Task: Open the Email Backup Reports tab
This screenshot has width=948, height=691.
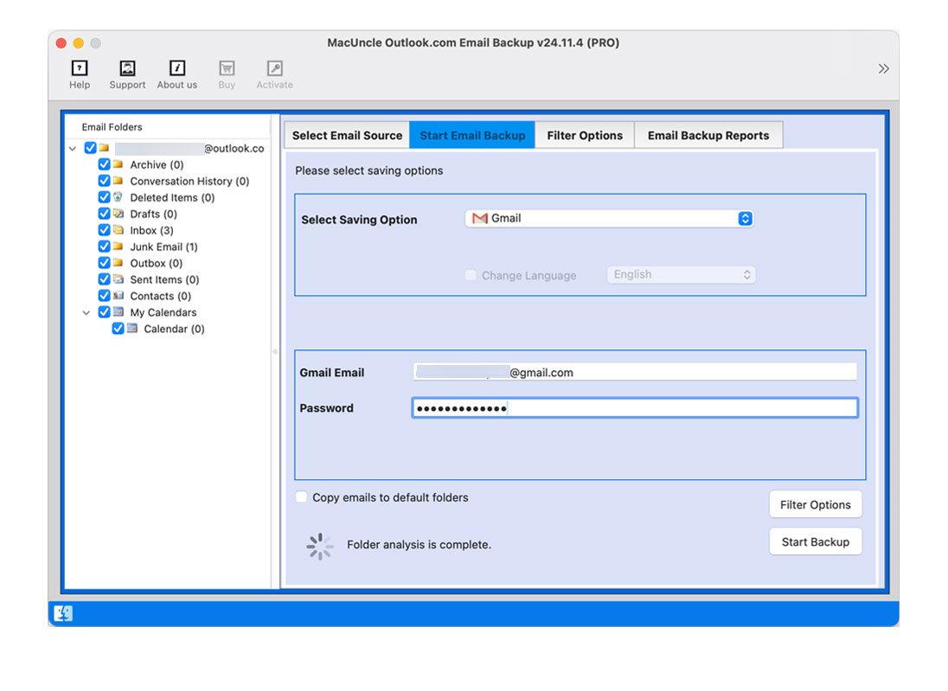Action: tap(708, 135)
